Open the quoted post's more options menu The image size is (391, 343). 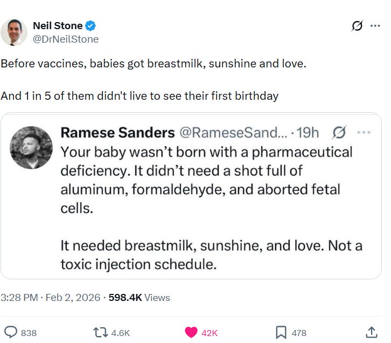(x=364, y=132)
